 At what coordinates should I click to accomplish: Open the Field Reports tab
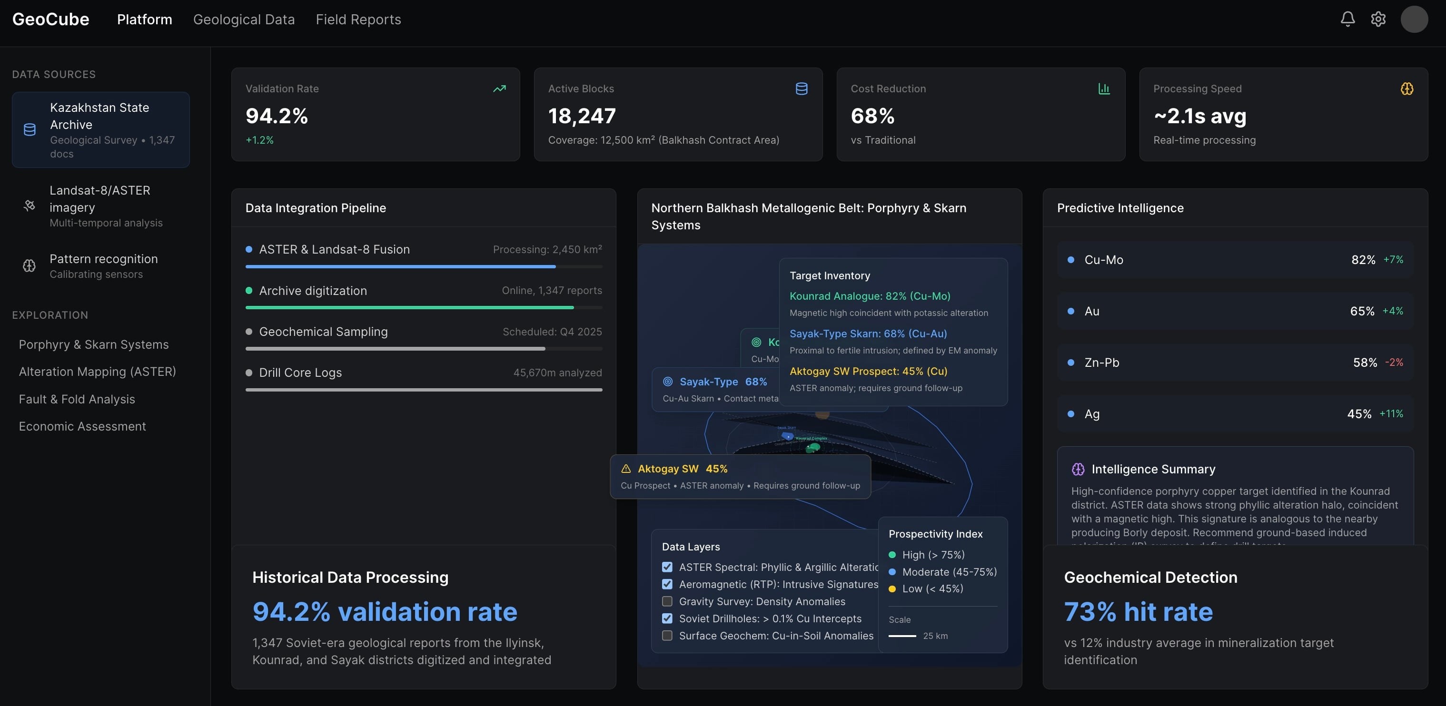(x=358, y=19)
